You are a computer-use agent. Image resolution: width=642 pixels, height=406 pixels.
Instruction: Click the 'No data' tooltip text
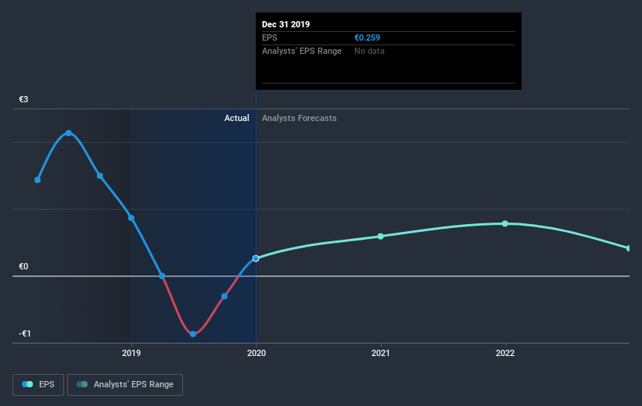click(x=369, y=51)
